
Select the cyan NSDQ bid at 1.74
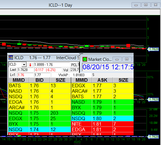coord(40,129)
